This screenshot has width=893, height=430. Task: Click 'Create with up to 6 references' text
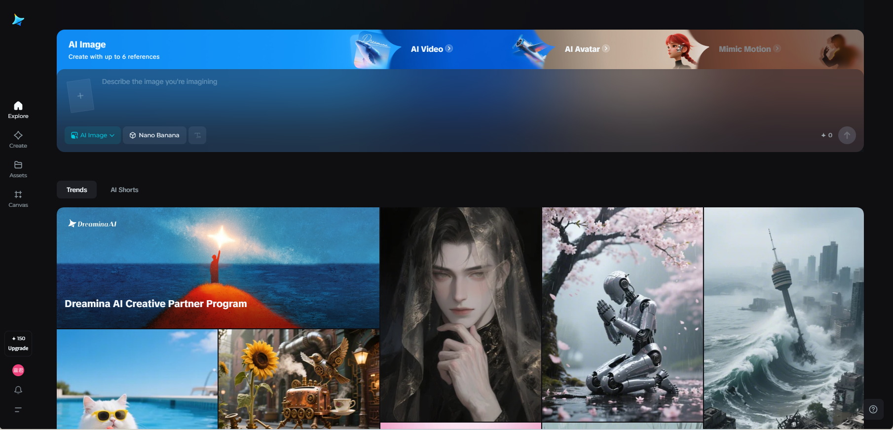pos(114,57)
